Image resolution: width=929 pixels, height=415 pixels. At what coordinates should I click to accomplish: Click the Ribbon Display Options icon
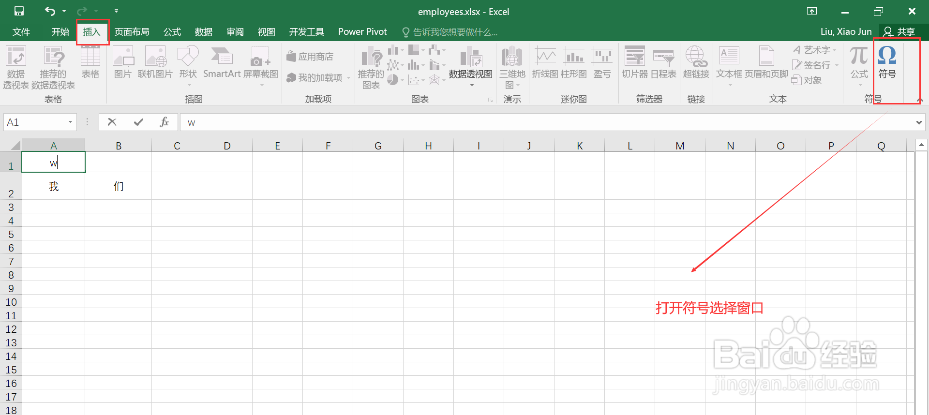[x=812, y=11]
